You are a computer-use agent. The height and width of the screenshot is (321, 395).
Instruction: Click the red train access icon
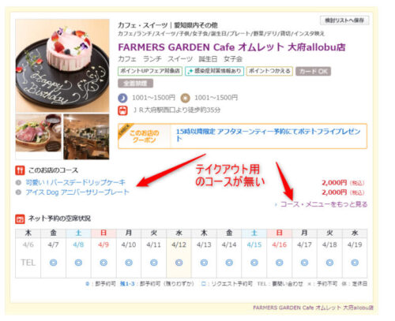pyautogui.click(x=122, y=110)
